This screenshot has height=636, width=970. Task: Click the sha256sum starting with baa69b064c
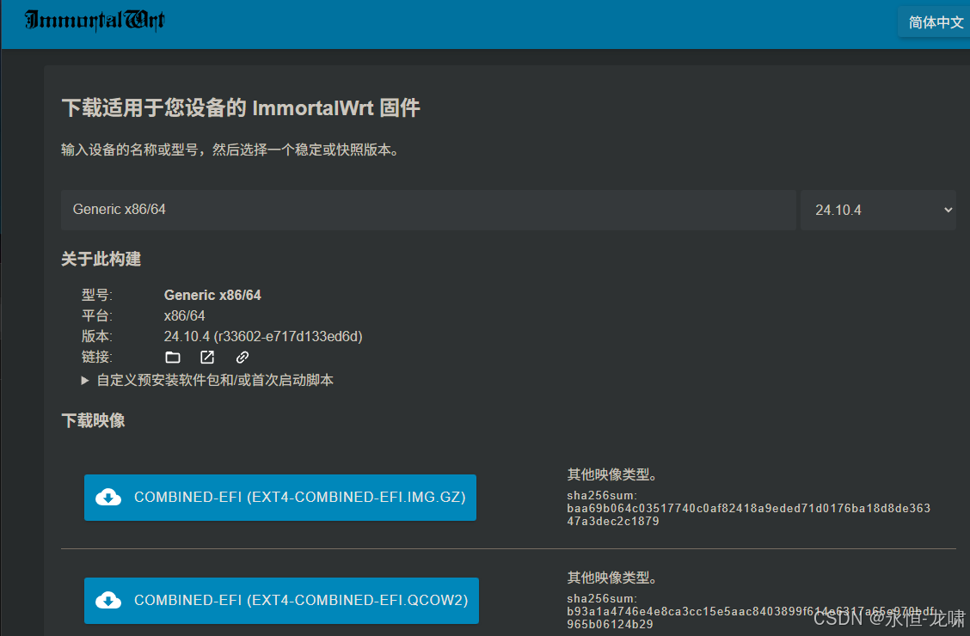(x=748, y=514)
